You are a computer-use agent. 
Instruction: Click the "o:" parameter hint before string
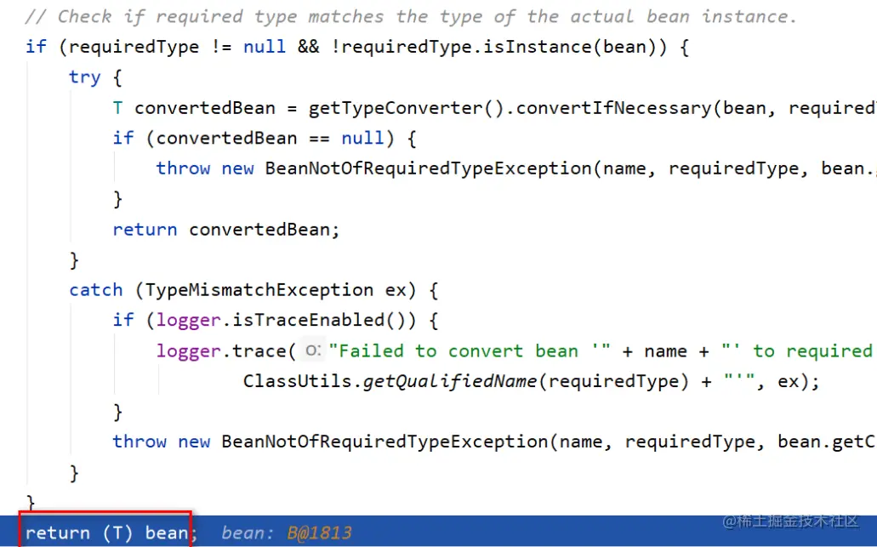pos(313,350)
